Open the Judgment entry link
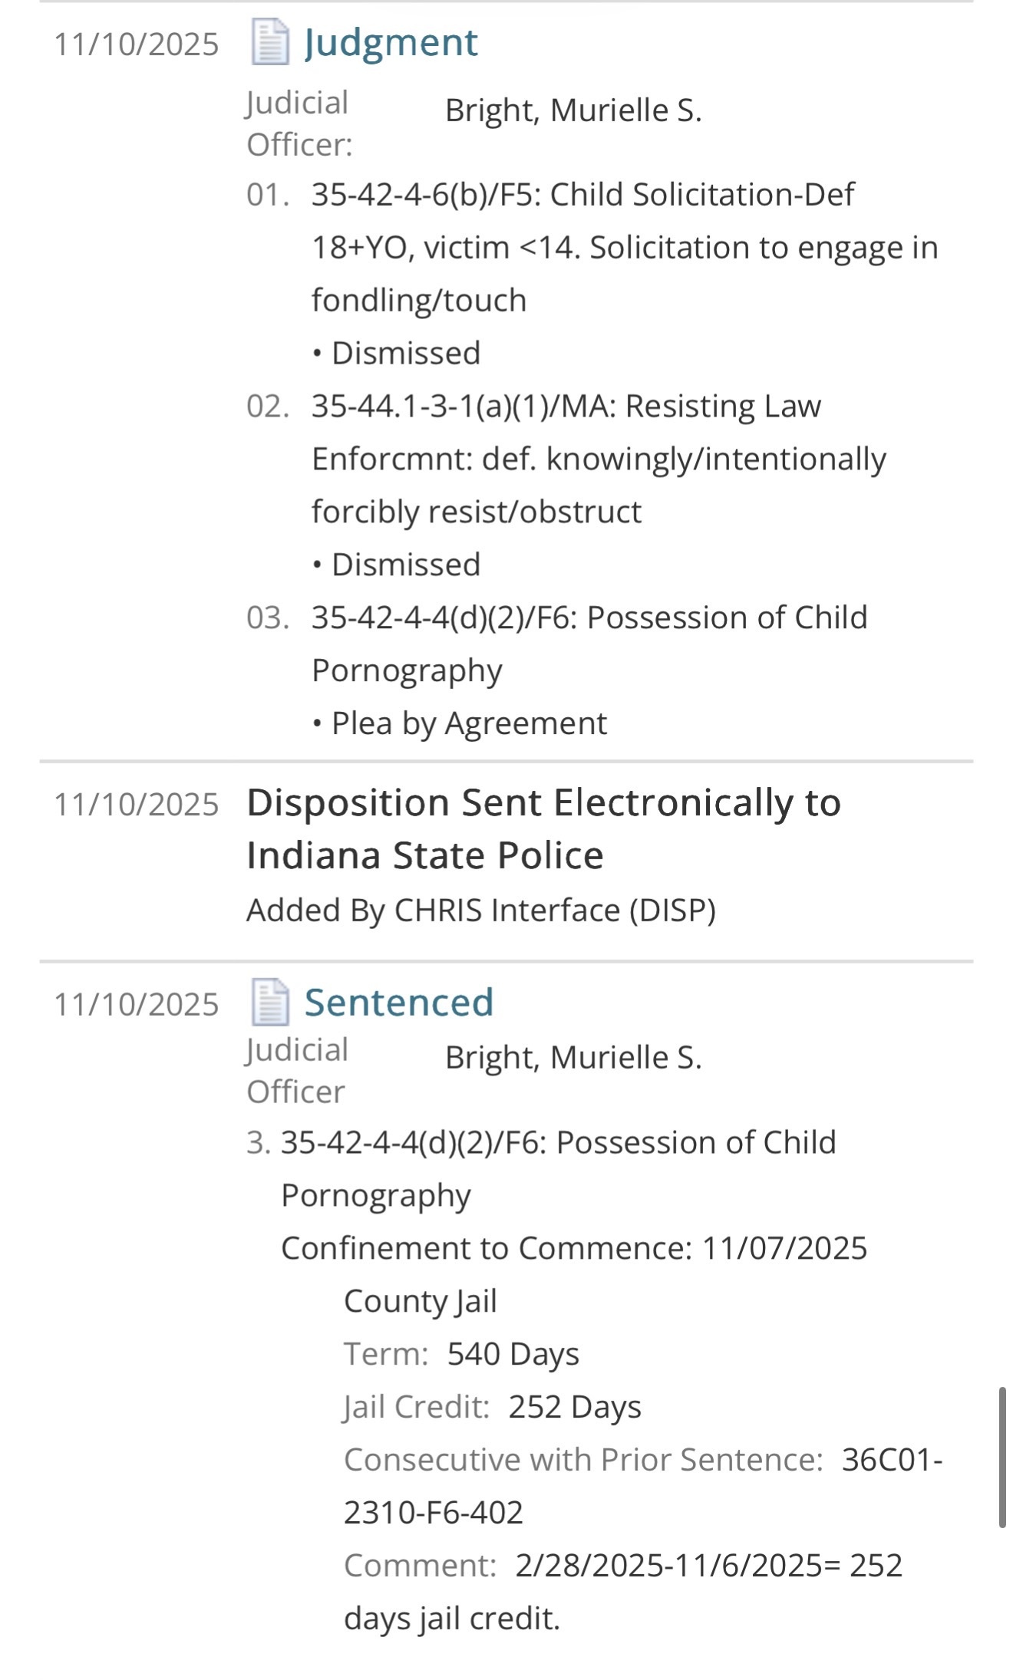 click(391, 42)
